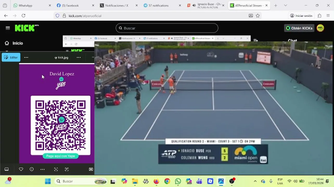Open the weather widget with notification badge
This screenshot has width=334, height=187.
[x=8, y=181]
